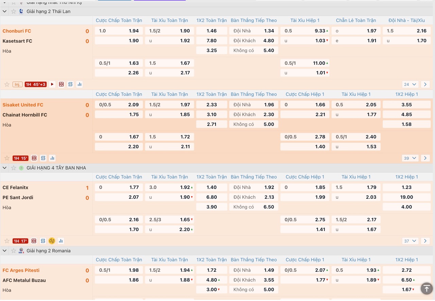The width and height of the screenshot is (435, 301).
Task: Select Chonburi match draw odds 3.25
Action: [211, 50]
